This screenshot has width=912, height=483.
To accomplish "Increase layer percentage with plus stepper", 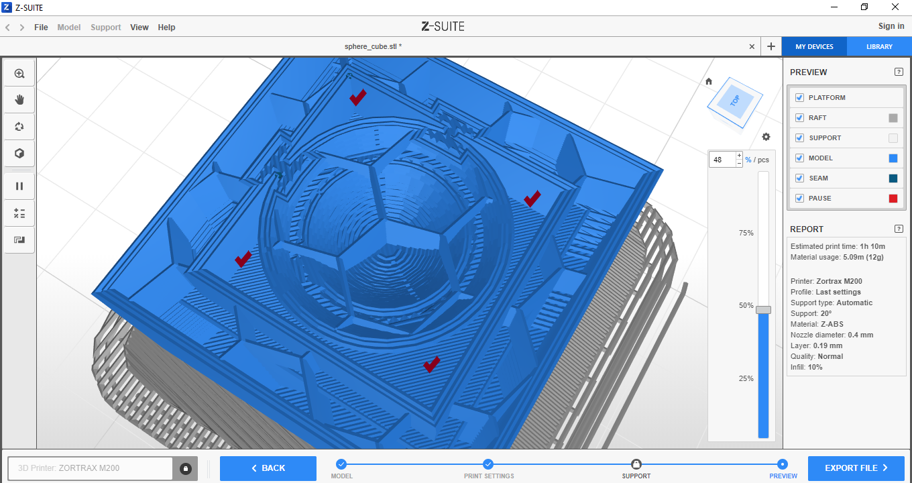I will point(739,156).
